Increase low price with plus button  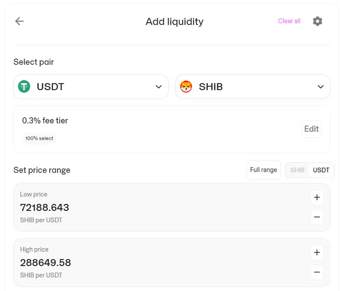point(317,197)
